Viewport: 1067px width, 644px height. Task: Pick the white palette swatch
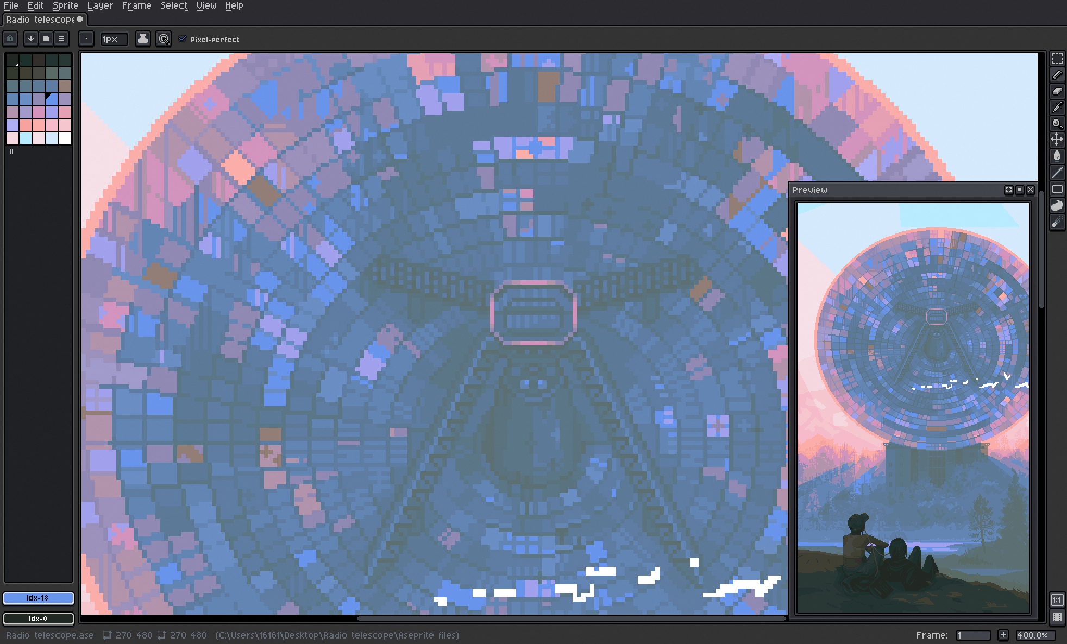coord(64,138)
